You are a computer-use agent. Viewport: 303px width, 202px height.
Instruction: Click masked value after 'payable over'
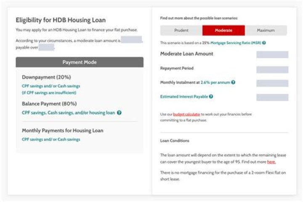pos(46,48)
